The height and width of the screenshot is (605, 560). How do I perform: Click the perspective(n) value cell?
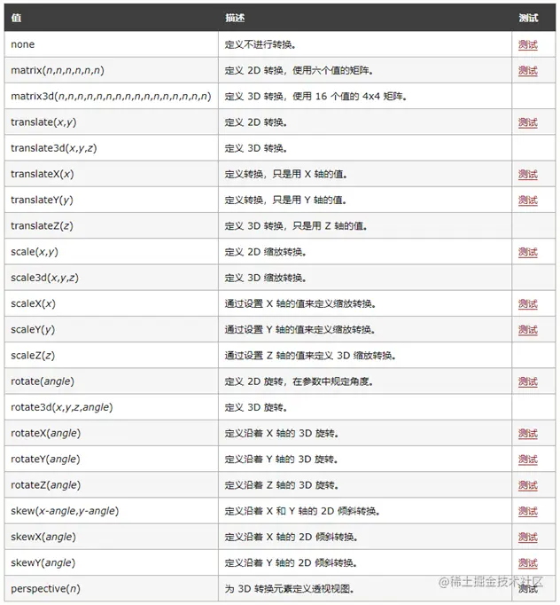click(x=45, y=589)
